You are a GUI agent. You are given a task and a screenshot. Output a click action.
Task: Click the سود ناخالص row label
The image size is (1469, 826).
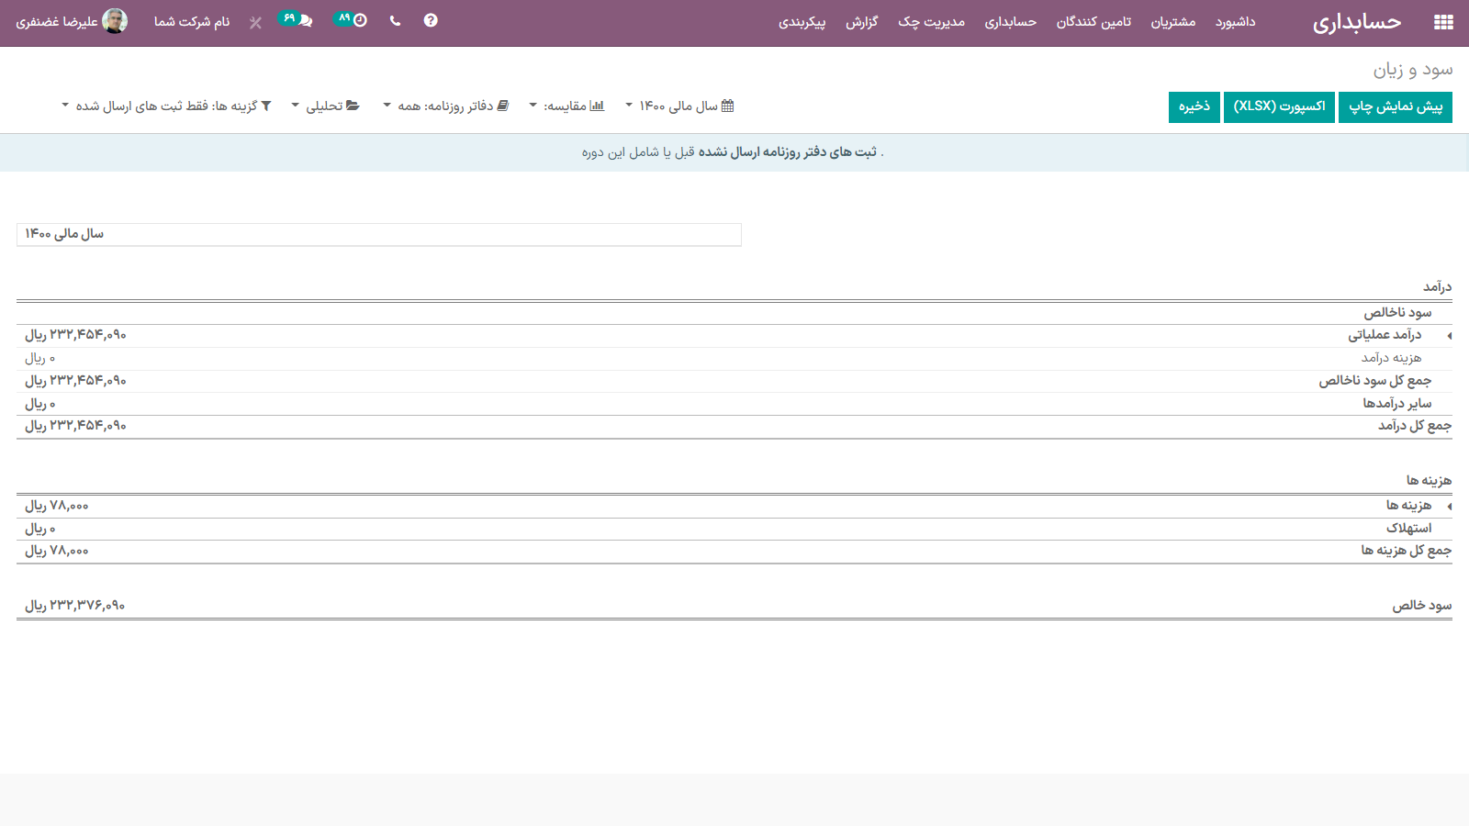point(1397,313)
